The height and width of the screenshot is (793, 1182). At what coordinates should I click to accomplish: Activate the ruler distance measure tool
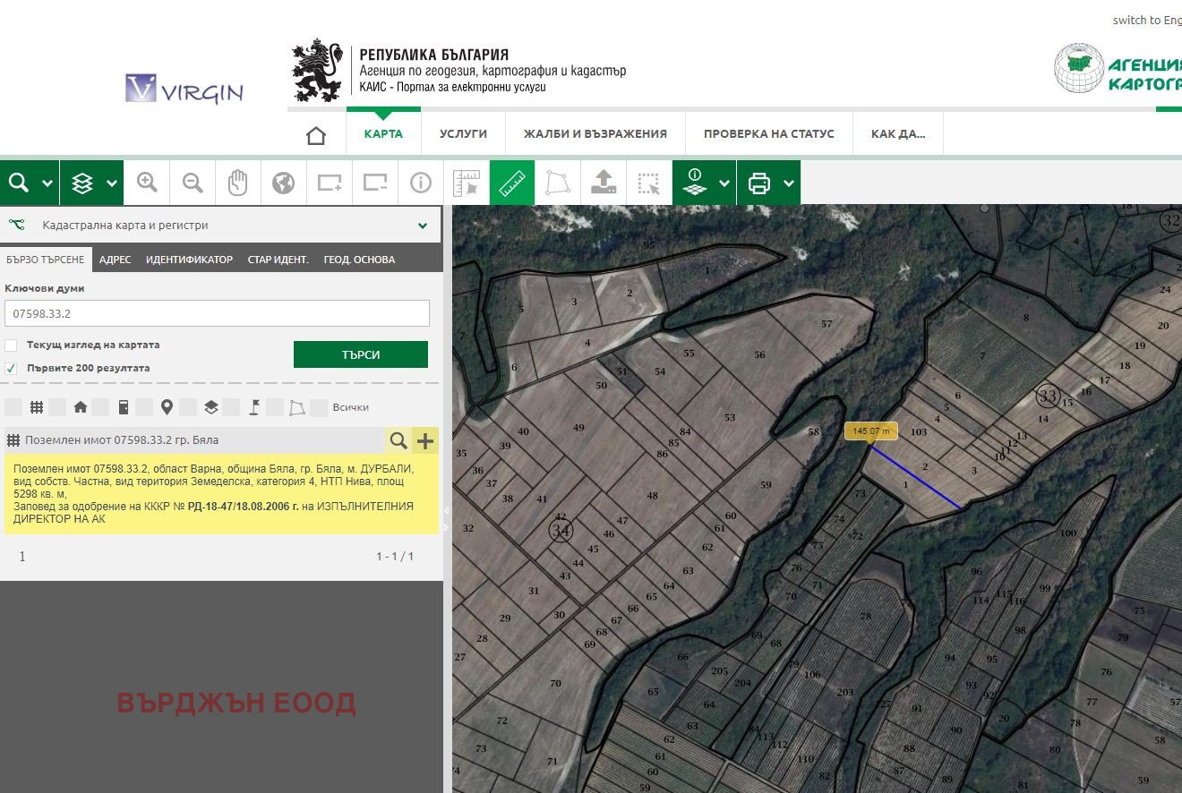pos(512,183)
